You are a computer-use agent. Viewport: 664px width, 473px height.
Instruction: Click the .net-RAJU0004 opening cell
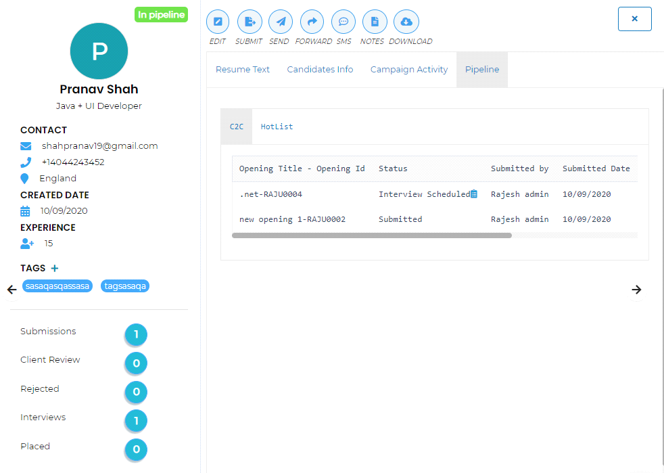pos(270,194)
